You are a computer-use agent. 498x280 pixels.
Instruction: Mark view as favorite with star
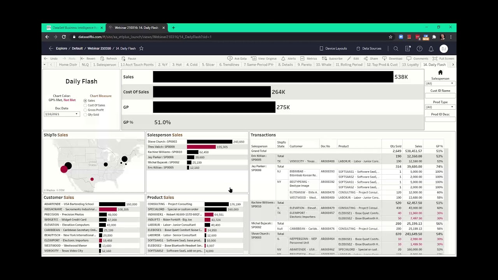[x=141, y=48]
